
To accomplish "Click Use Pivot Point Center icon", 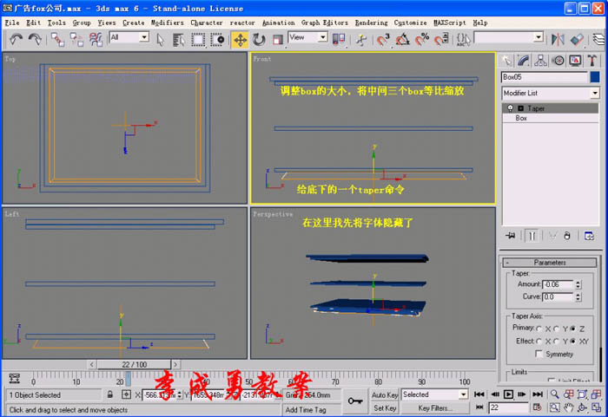I will 339,40.
